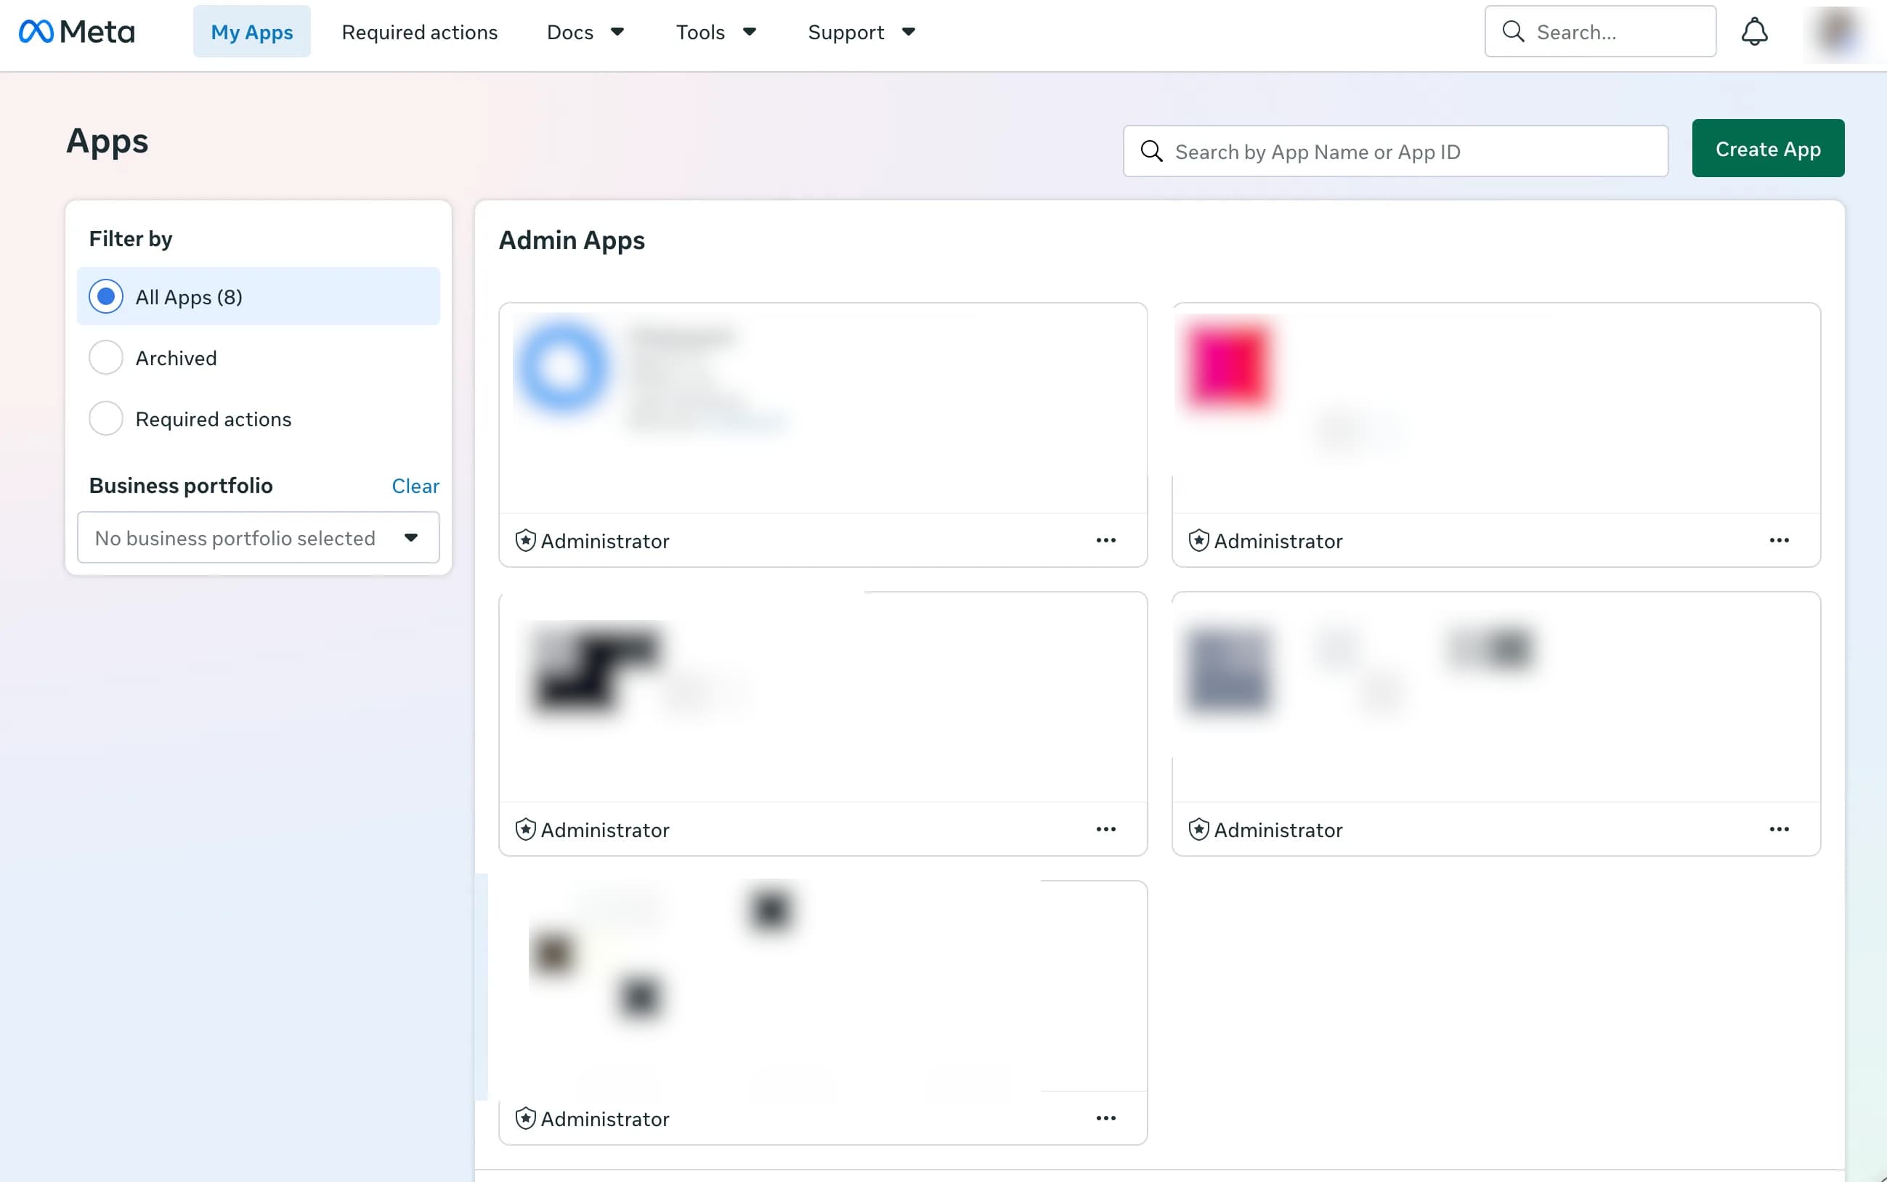Click administrator shield icon on gray-blue square card

[1199, 829]
